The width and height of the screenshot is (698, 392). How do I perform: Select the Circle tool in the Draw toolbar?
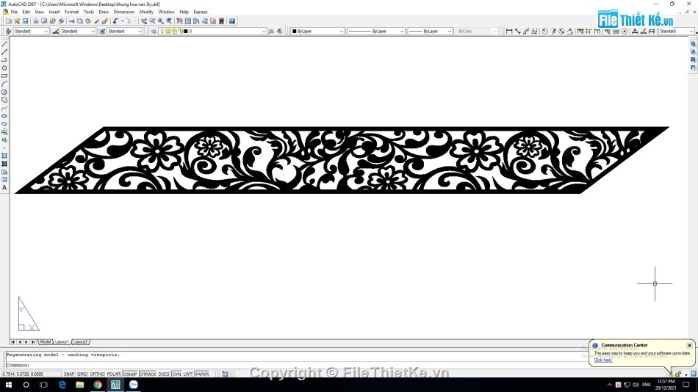(x=4, y=92)
